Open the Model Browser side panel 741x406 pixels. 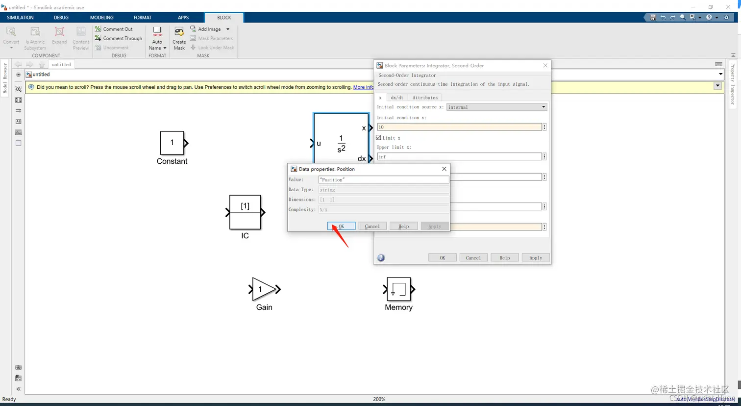point(5,78)
